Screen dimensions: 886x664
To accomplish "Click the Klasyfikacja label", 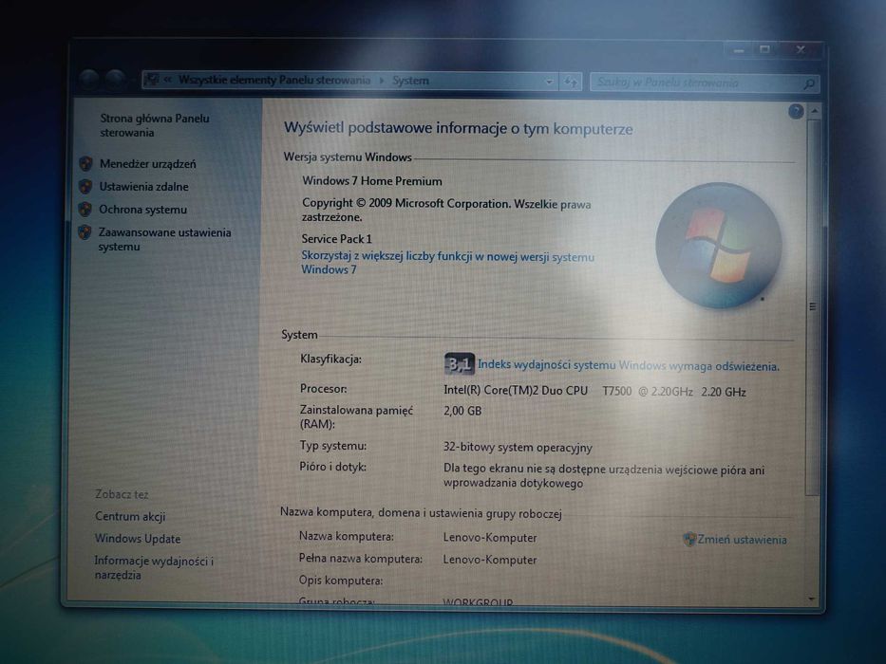I will [330, 359].
